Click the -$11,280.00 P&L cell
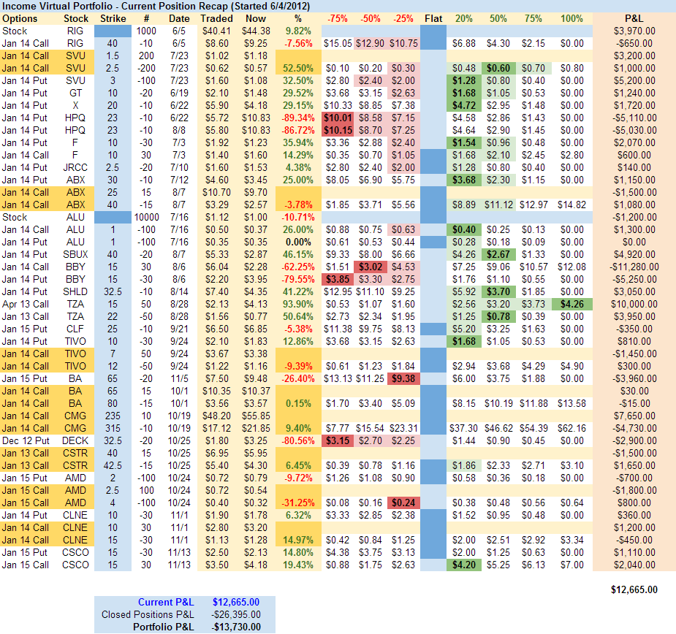 coord(634,267)
